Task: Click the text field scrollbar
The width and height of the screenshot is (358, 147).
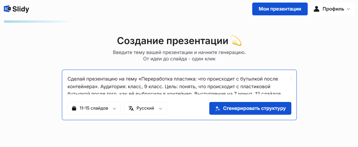Action: [291, 79]
